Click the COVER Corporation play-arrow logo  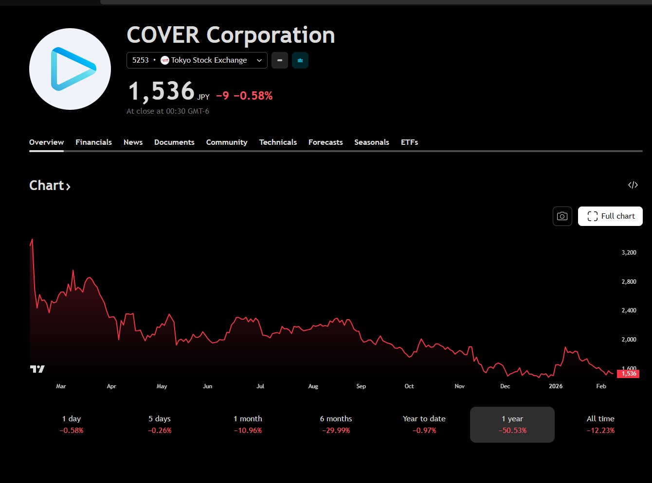click(70, 69)
